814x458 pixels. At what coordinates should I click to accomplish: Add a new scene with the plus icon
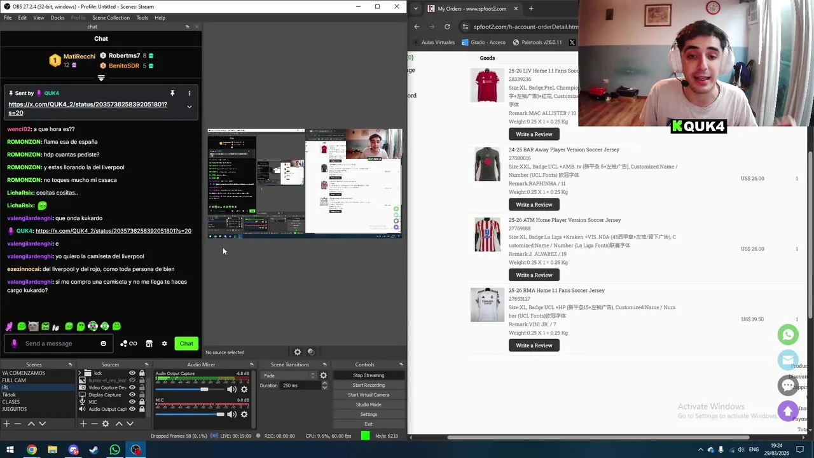click(x=6, y=424)
